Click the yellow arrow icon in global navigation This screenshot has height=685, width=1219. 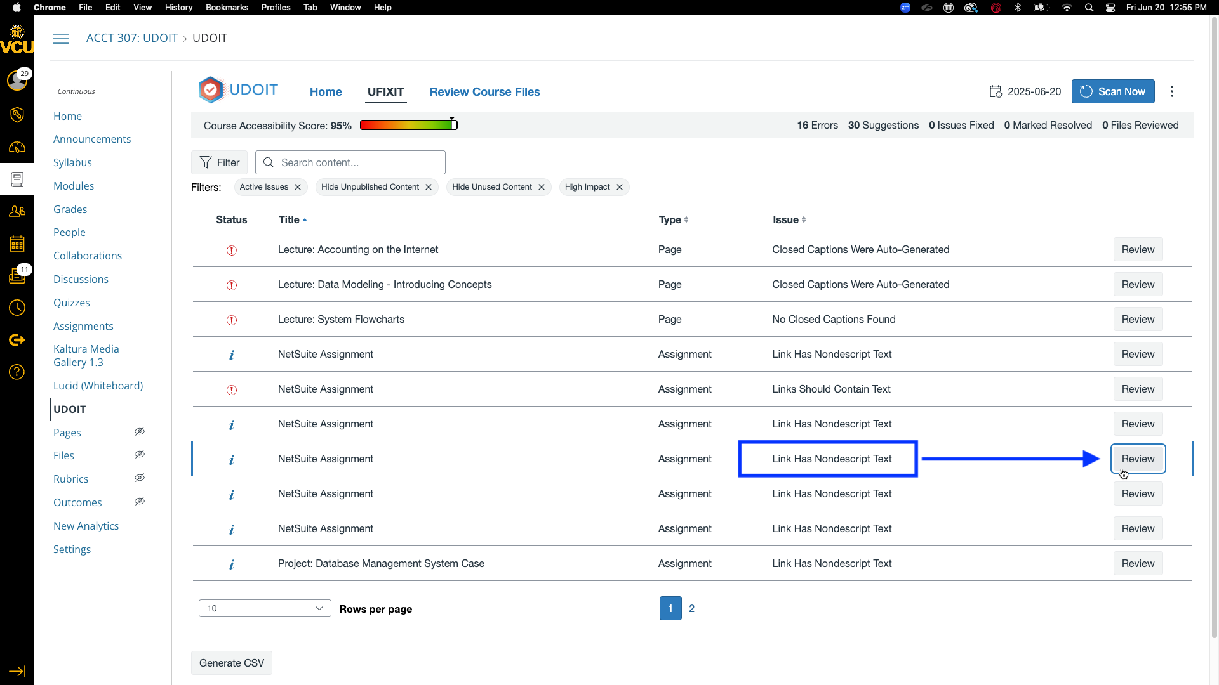[x=17, y=340]
